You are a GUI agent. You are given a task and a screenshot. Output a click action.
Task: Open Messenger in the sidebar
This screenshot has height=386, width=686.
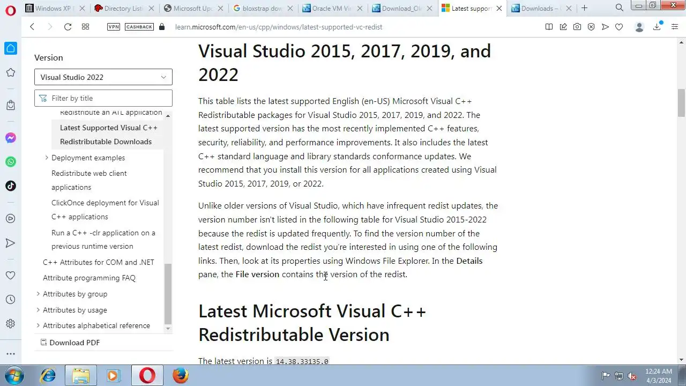click(10, 138)
